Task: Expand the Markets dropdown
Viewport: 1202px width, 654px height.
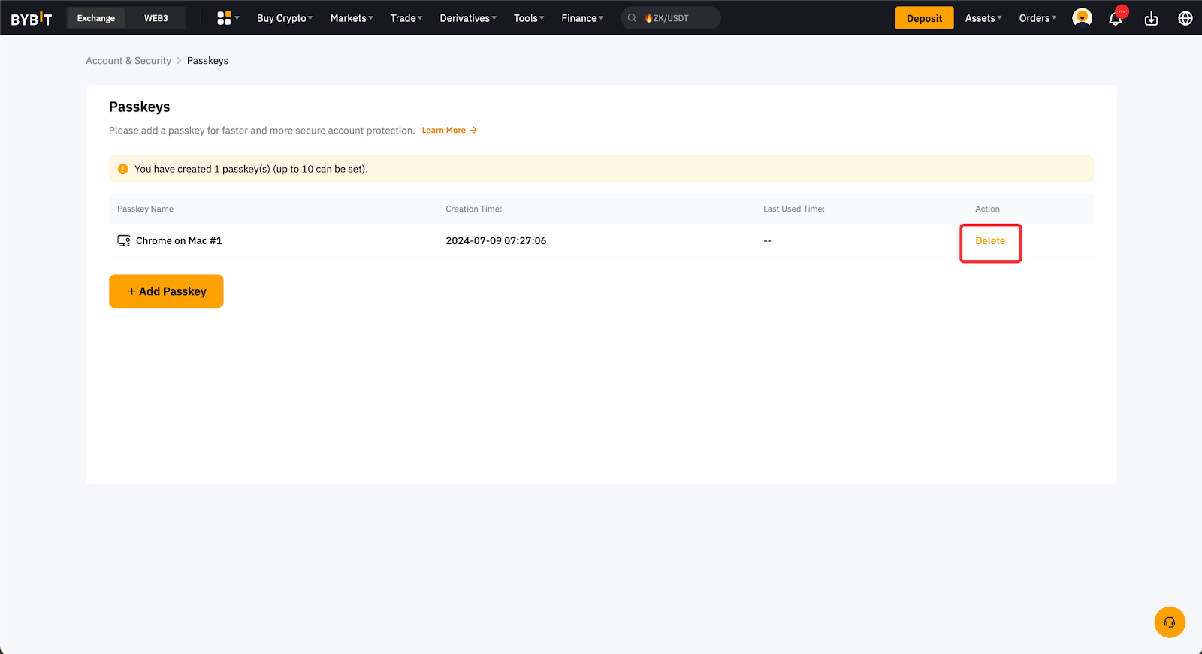Action: pos(352,18)
